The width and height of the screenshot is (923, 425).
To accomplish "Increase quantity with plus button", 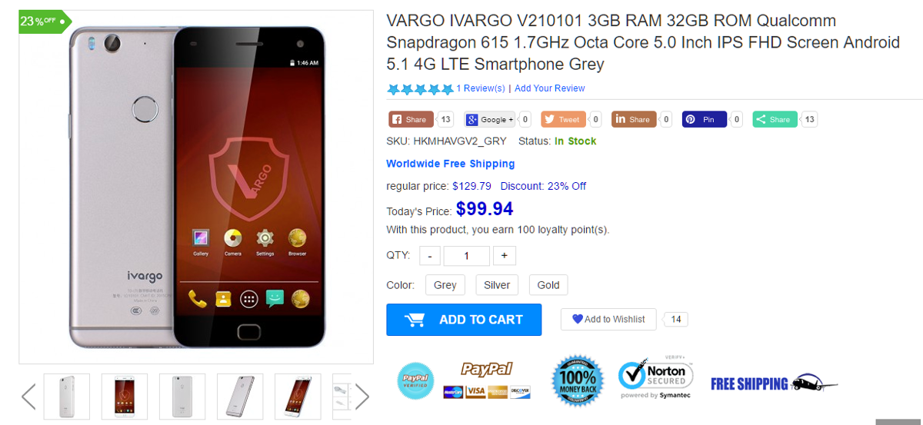I will tap(505, 256).
